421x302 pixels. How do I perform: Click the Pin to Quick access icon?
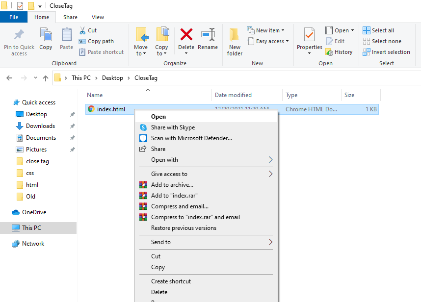19,35
